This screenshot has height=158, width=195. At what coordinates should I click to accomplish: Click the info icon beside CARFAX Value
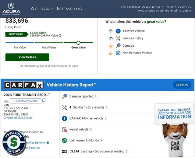[60, 35]
